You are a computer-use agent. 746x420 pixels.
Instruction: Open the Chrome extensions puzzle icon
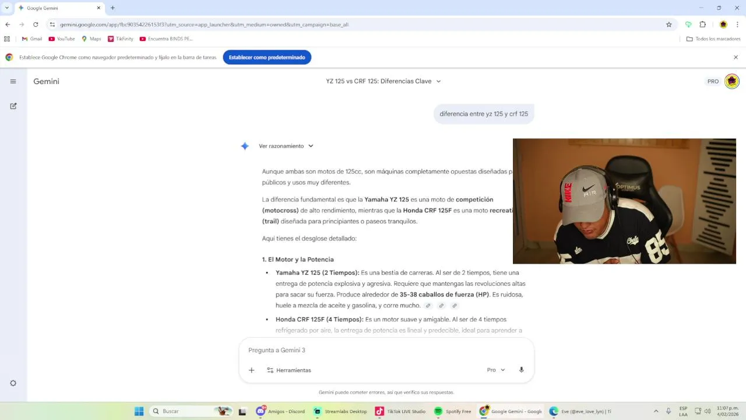(x=703, y=24)
